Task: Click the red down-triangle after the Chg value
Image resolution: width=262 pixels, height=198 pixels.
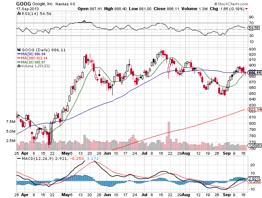Action: 246,9
